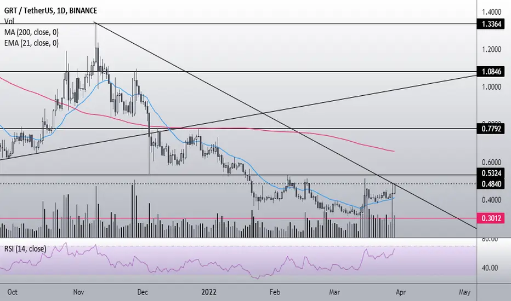Click the latest candlestick near April
This screenshot has width=511, height=301.
click(x=395, y=189)
